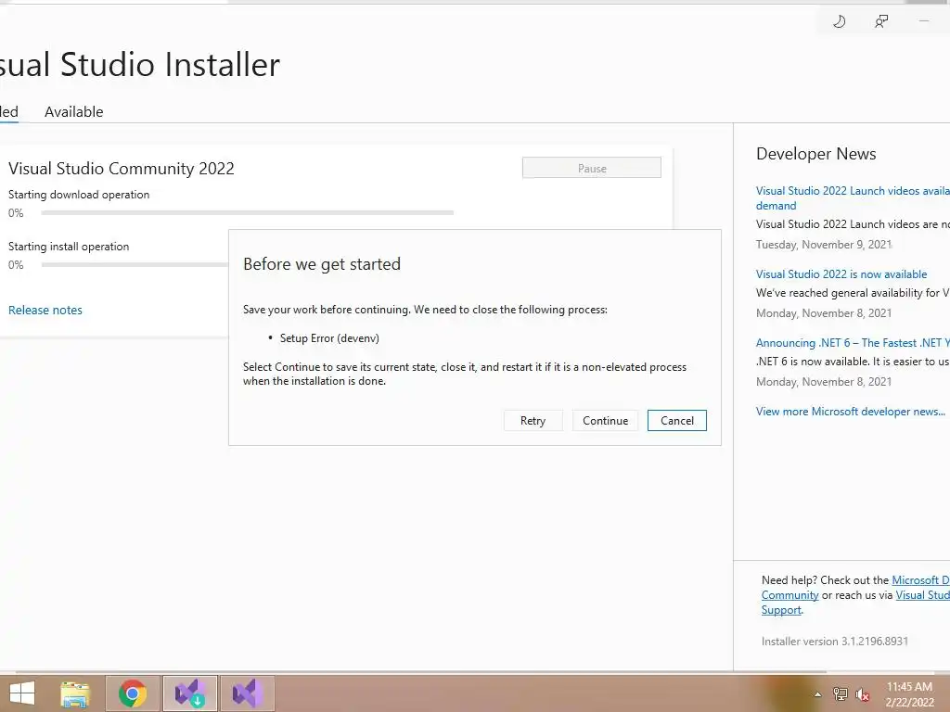Image resolution: width=950 pixels, height=712 pixels.
Task: Click the download progress bar
Action: click(x=247, y=213)
